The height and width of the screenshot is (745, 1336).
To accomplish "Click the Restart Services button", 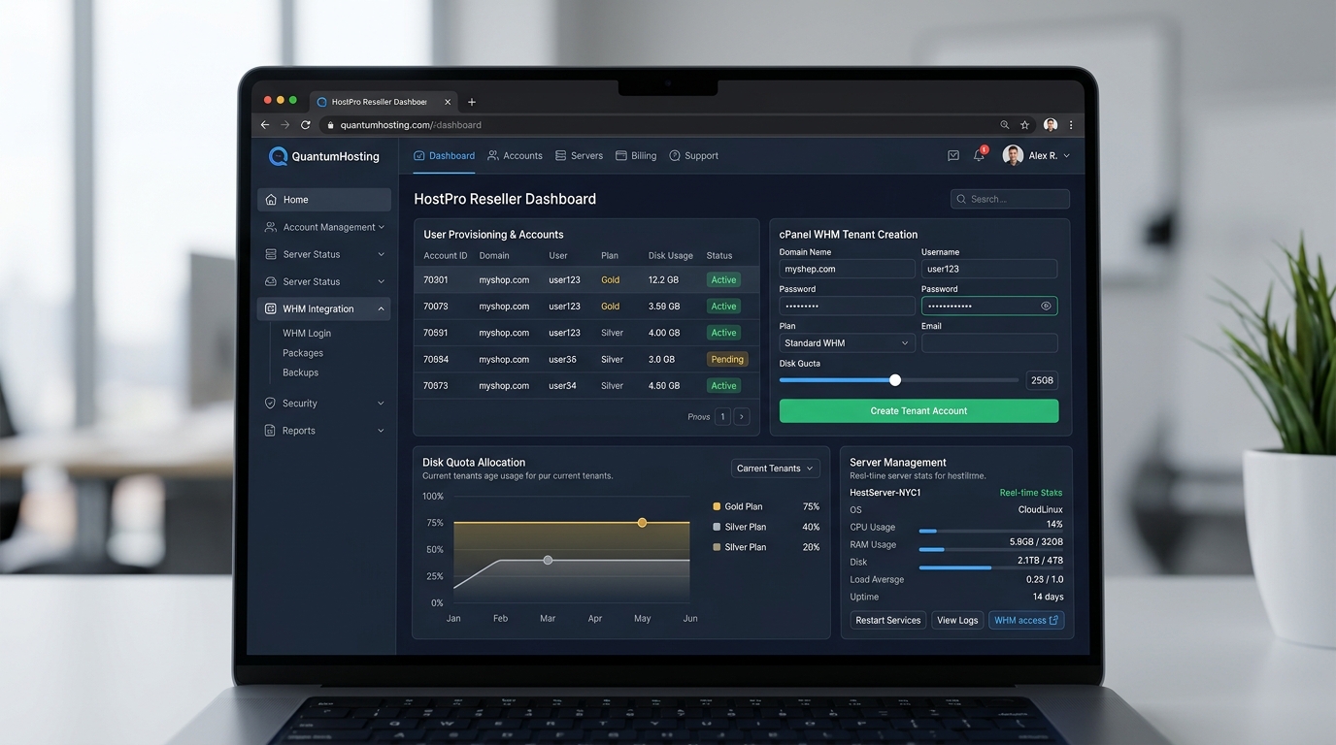I will 887,621.
